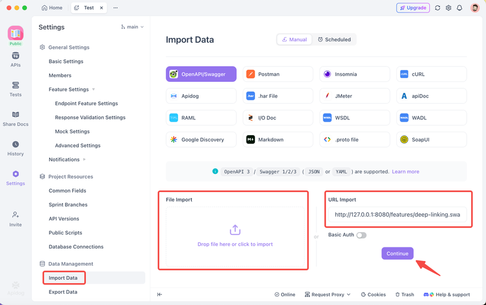This screenshot has height=305, width=486.
Task: Switch to the Scheduled tab
Action: tap(334, 39)
